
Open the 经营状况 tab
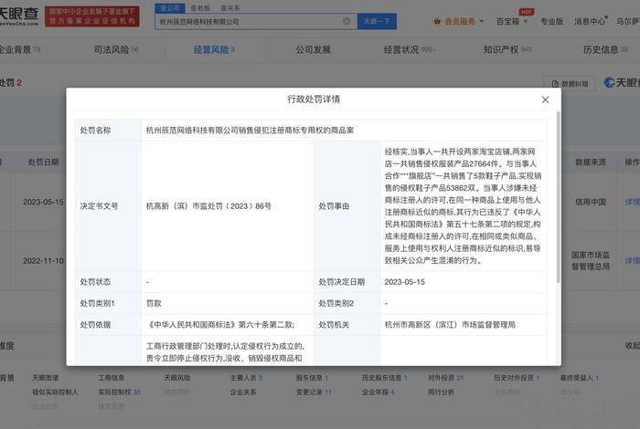pyautogui.click(x=409, y=49)
